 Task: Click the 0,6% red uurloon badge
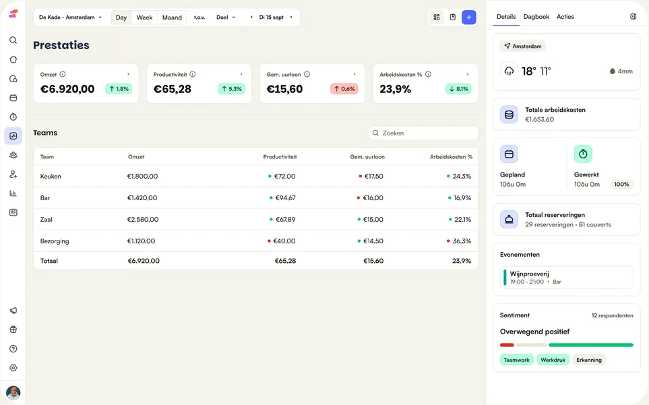point(344,89)
